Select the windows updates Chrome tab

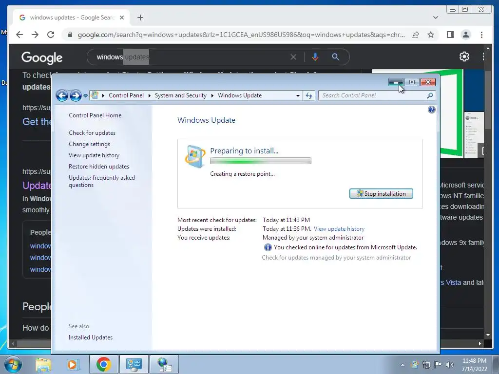(x=71, y=18)
